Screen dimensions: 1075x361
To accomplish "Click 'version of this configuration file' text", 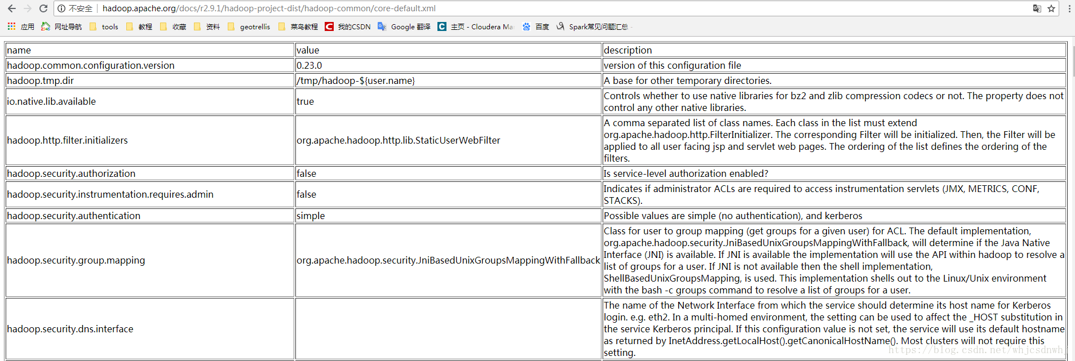I will [x=673, y=65].
